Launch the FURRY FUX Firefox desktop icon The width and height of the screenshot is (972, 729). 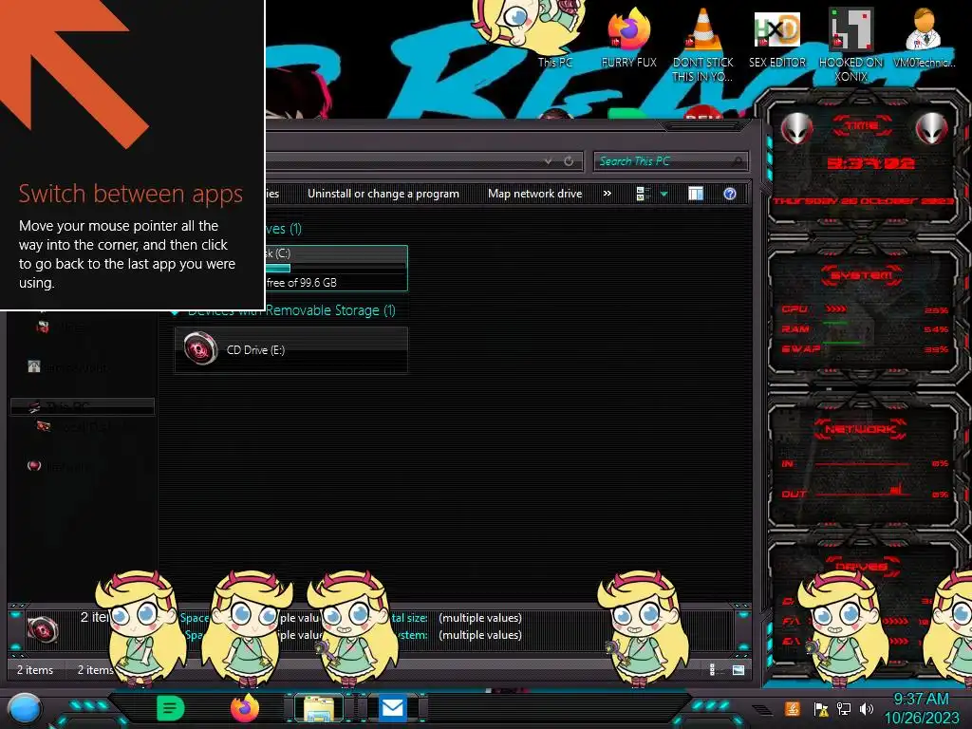point(628,37)
